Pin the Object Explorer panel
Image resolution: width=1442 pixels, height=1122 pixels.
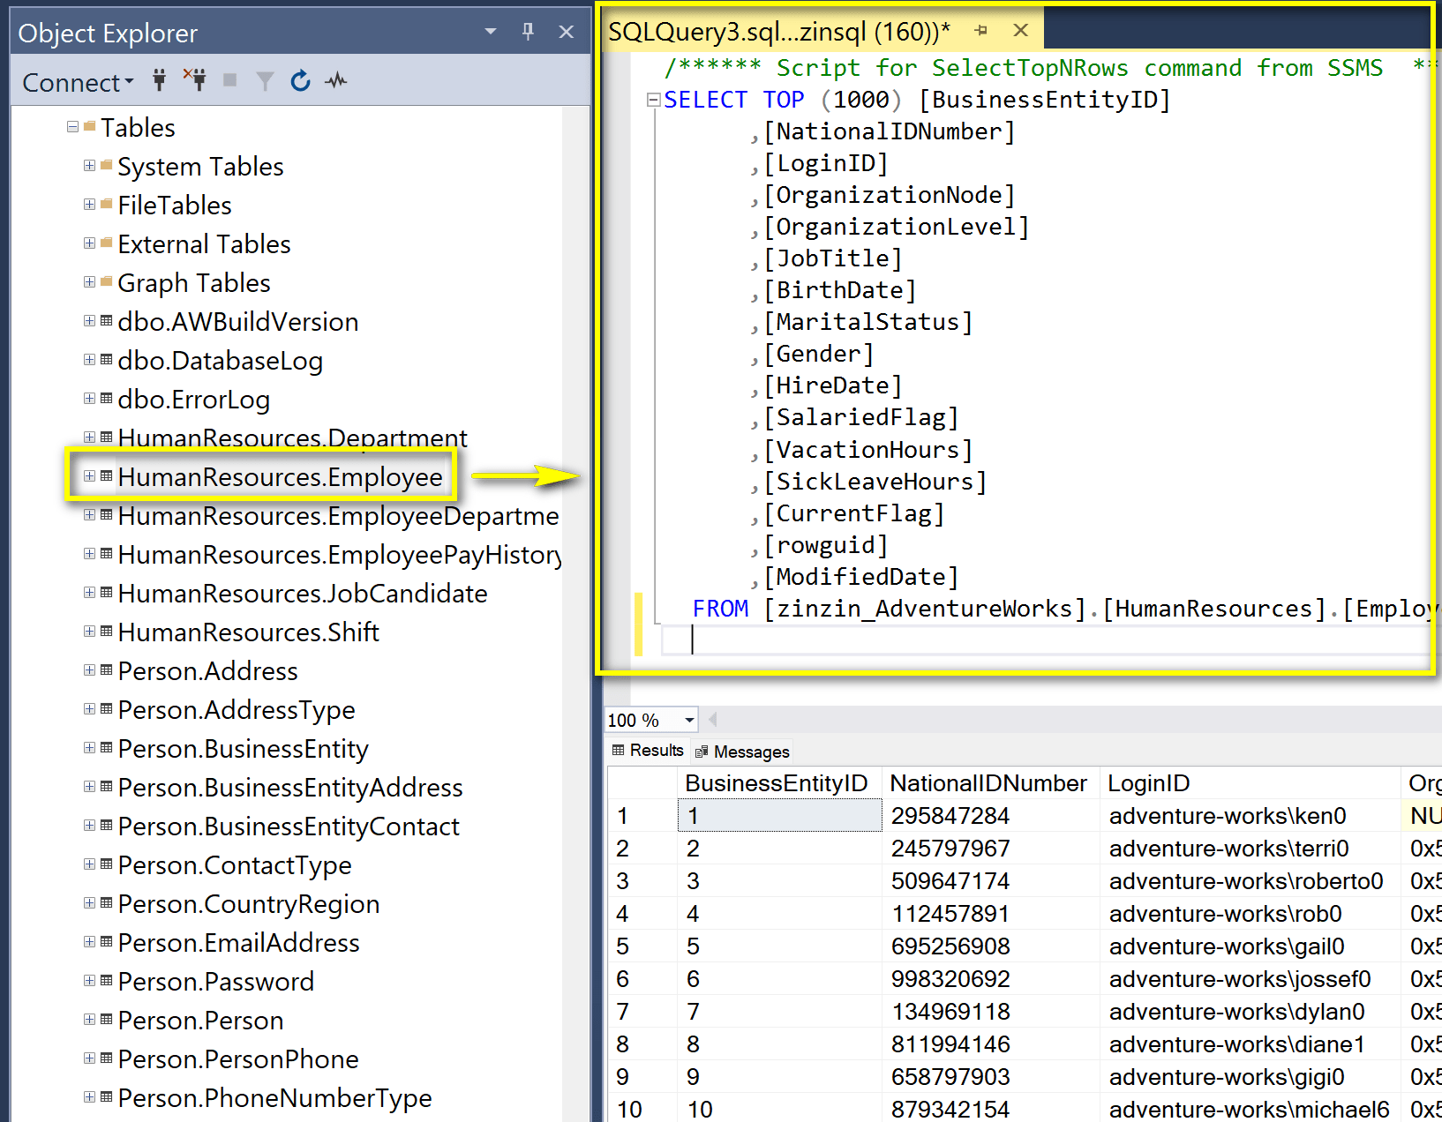(528, 32)
